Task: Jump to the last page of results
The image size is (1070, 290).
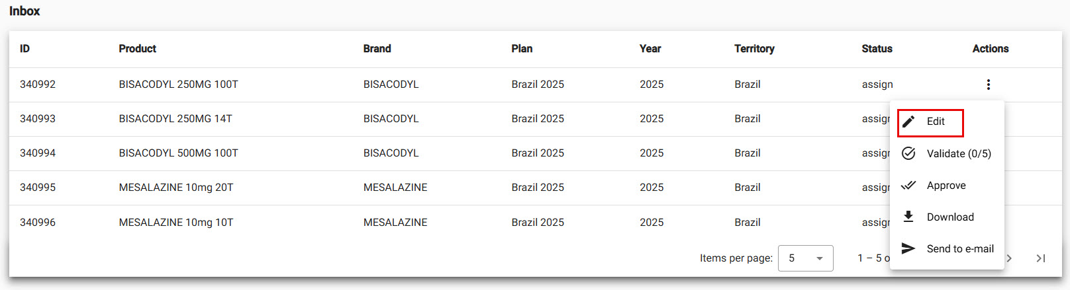Action: coord(1041,258)
